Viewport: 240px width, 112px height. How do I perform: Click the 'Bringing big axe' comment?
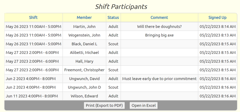click(x=159, y=35)
